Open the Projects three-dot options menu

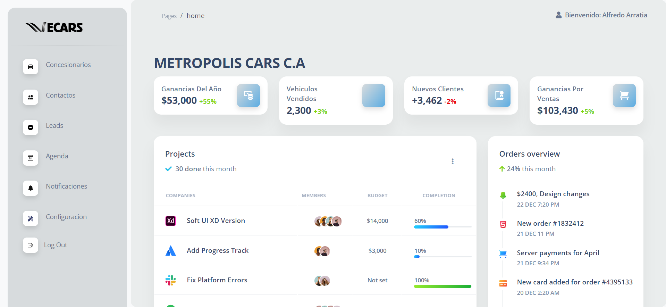pos(453,161)
